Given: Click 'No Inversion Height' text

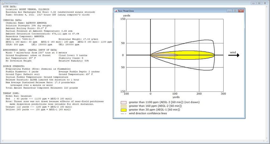Looking at the screenshot, I should [19, 61].
